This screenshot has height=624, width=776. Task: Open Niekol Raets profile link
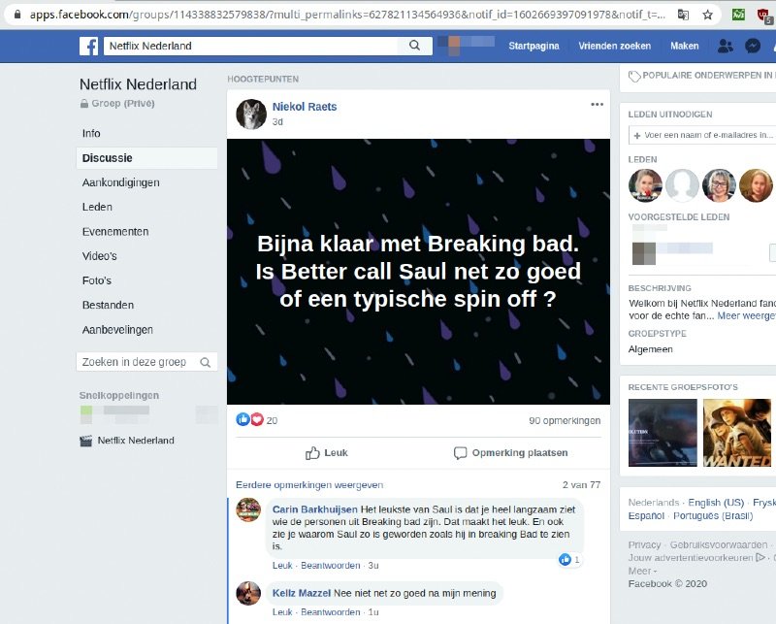point(305,107)
